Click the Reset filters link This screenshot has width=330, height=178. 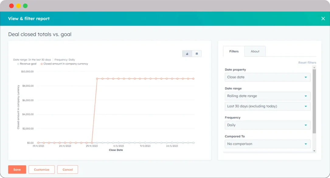tap(307, 62)
